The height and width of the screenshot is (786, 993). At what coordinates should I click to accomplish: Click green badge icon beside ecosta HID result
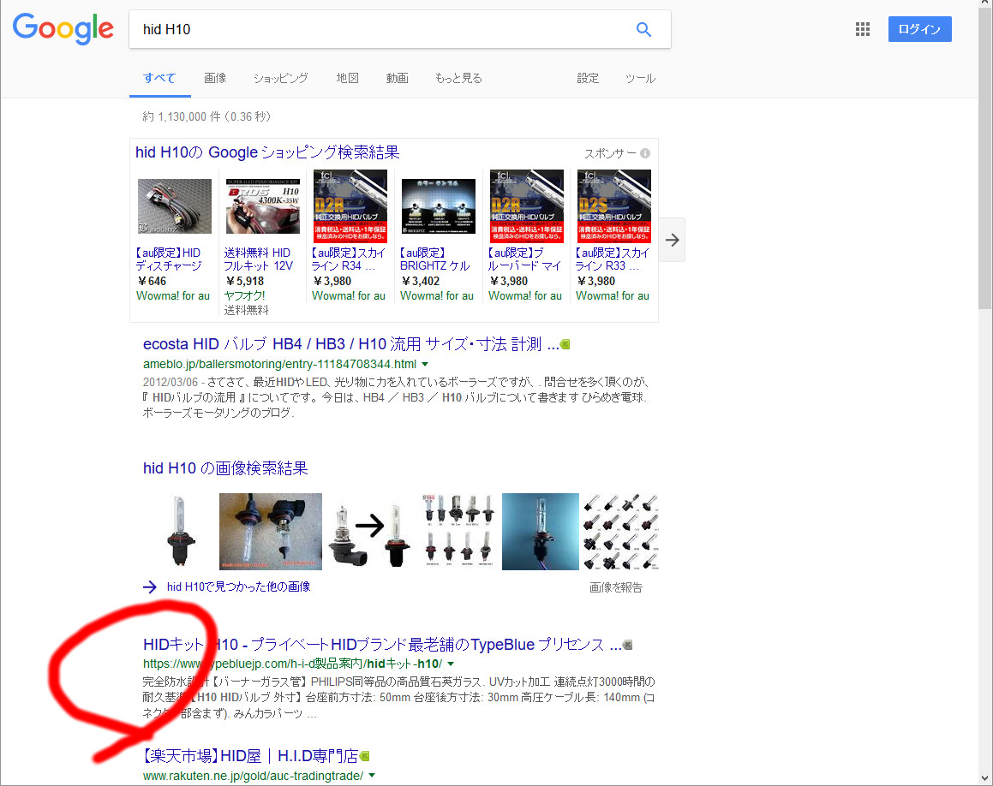click(x=565, y=344)
